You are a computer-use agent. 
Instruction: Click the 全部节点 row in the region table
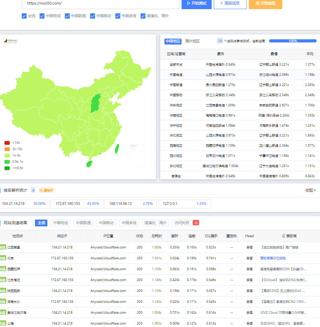point(240,65)
